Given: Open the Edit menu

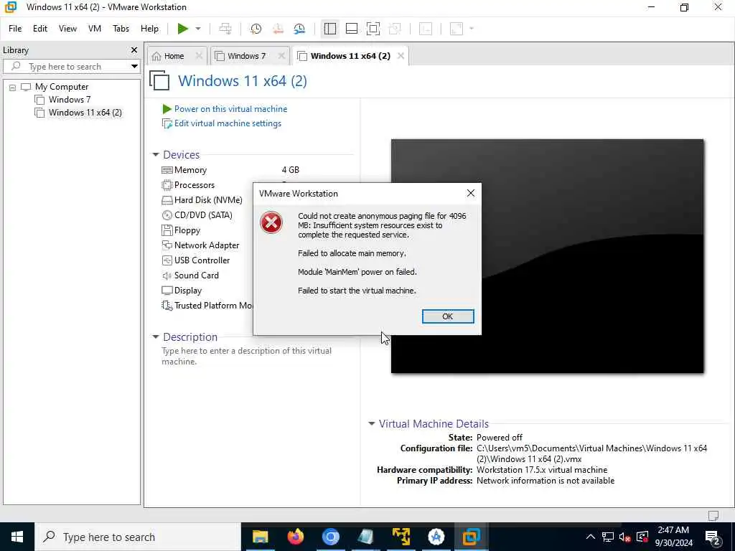Looking at the screenshot, I should click(40, 29).
